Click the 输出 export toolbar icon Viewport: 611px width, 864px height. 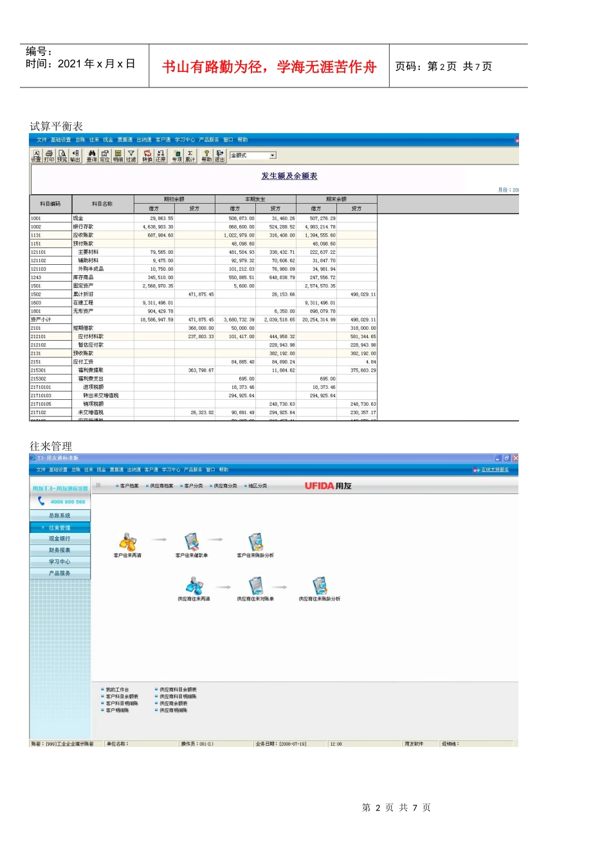click(x=75, y=156)
